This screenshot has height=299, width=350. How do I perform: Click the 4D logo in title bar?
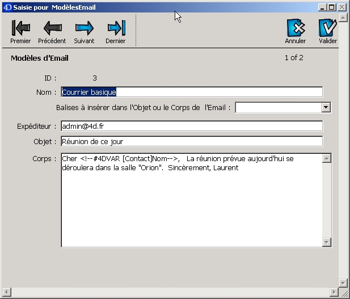point(6,7)
